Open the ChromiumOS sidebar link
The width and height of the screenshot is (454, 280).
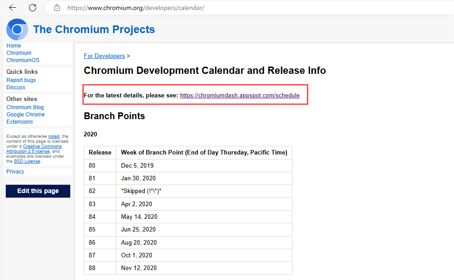click(23, 60)
